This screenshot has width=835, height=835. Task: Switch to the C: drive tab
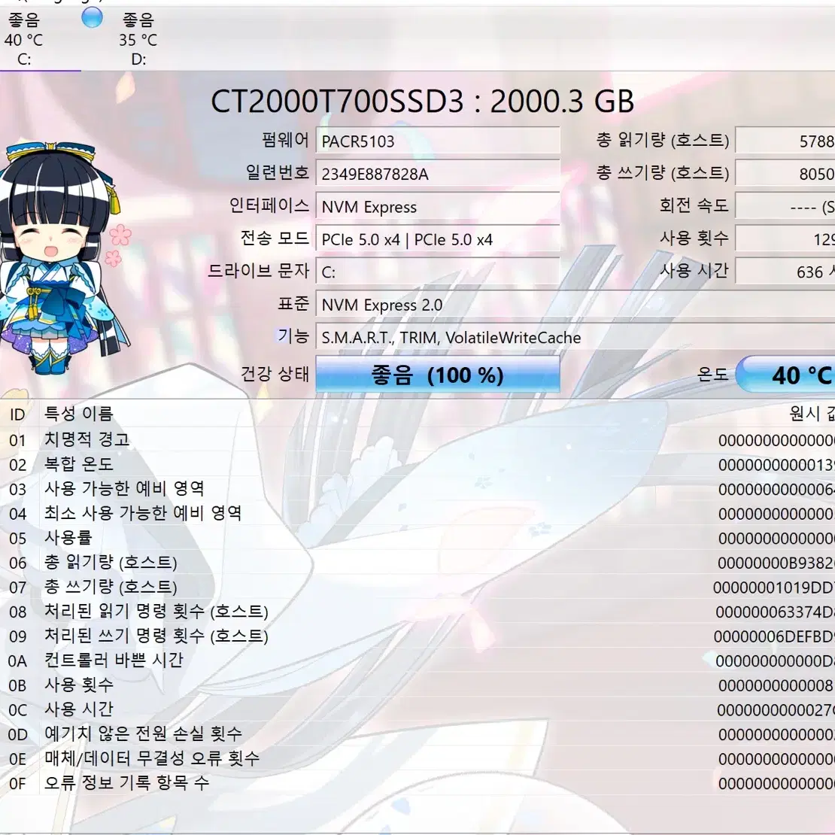click(x=24, y=39)
